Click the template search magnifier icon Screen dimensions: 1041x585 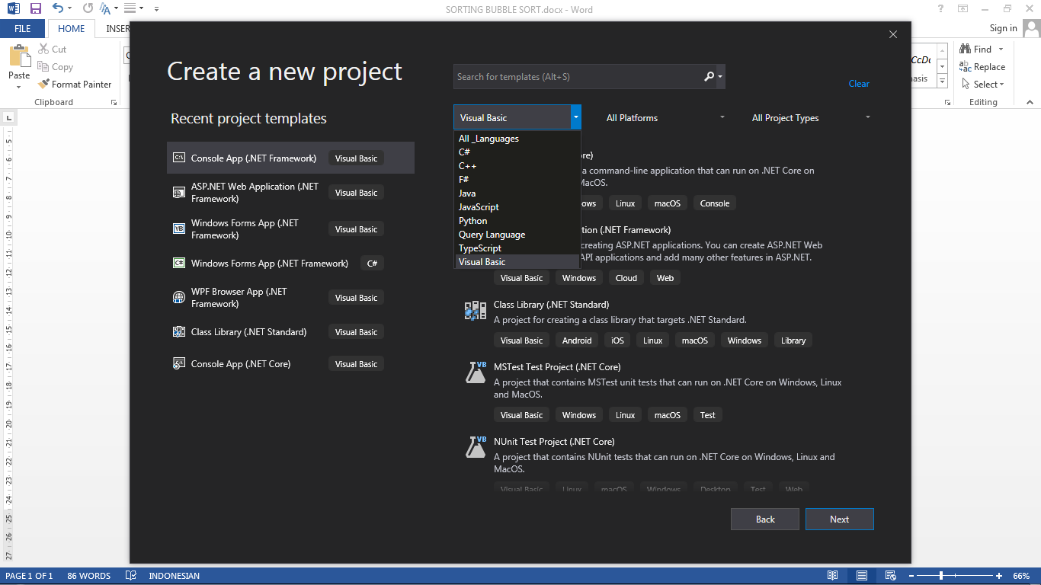click(708, 76)
